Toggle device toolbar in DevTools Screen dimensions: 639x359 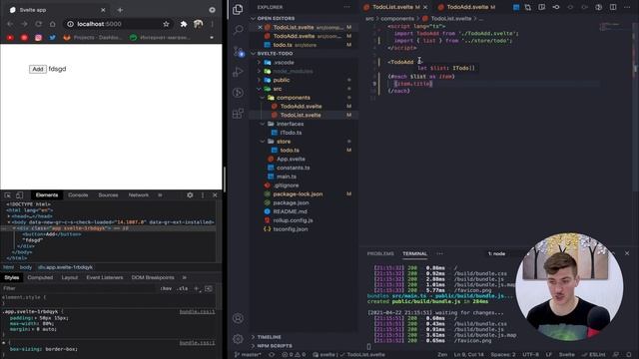point(19,195)
